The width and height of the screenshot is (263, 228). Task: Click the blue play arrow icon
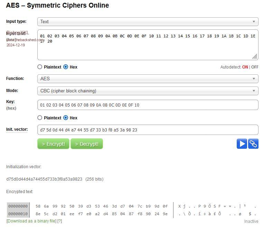tap(242, 144)
